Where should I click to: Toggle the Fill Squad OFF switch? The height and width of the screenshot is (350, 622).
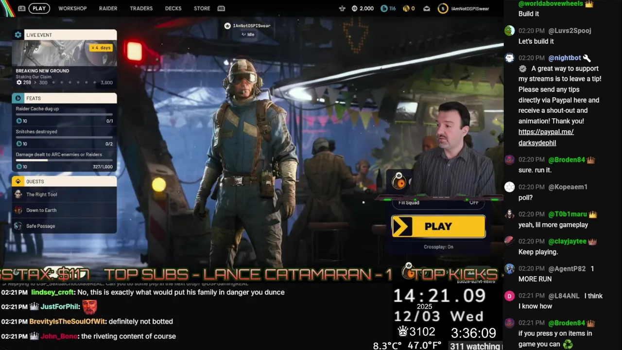[474, 203]
